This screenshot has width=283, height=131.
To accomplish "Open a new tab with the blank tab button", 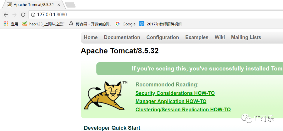I will pos(70,5).
